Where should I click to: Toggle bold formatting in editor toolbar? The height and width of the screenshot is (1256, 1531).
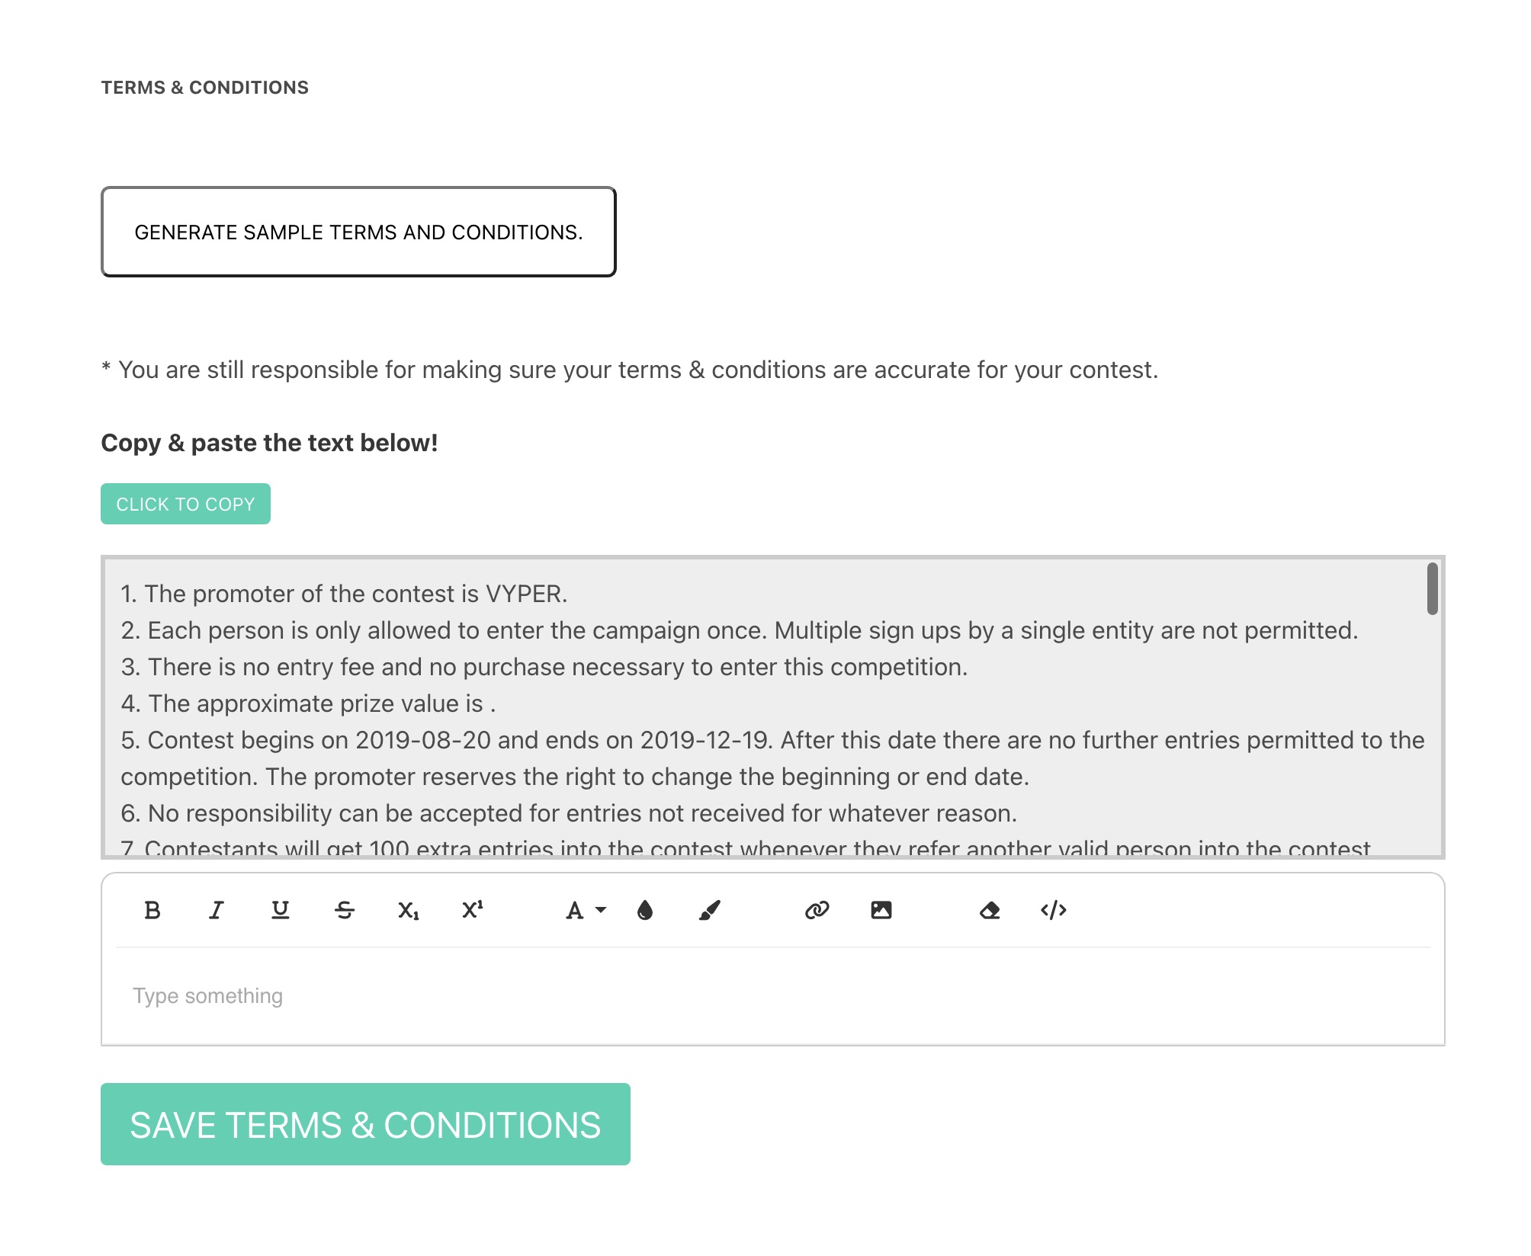(x=152, y=910)
